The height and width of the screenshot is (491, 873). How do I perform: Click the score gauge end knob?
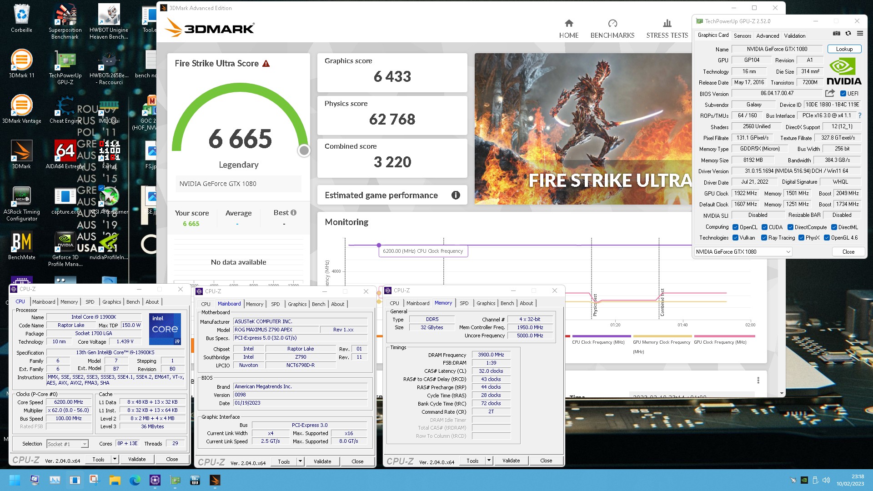[x=304, y=150]
